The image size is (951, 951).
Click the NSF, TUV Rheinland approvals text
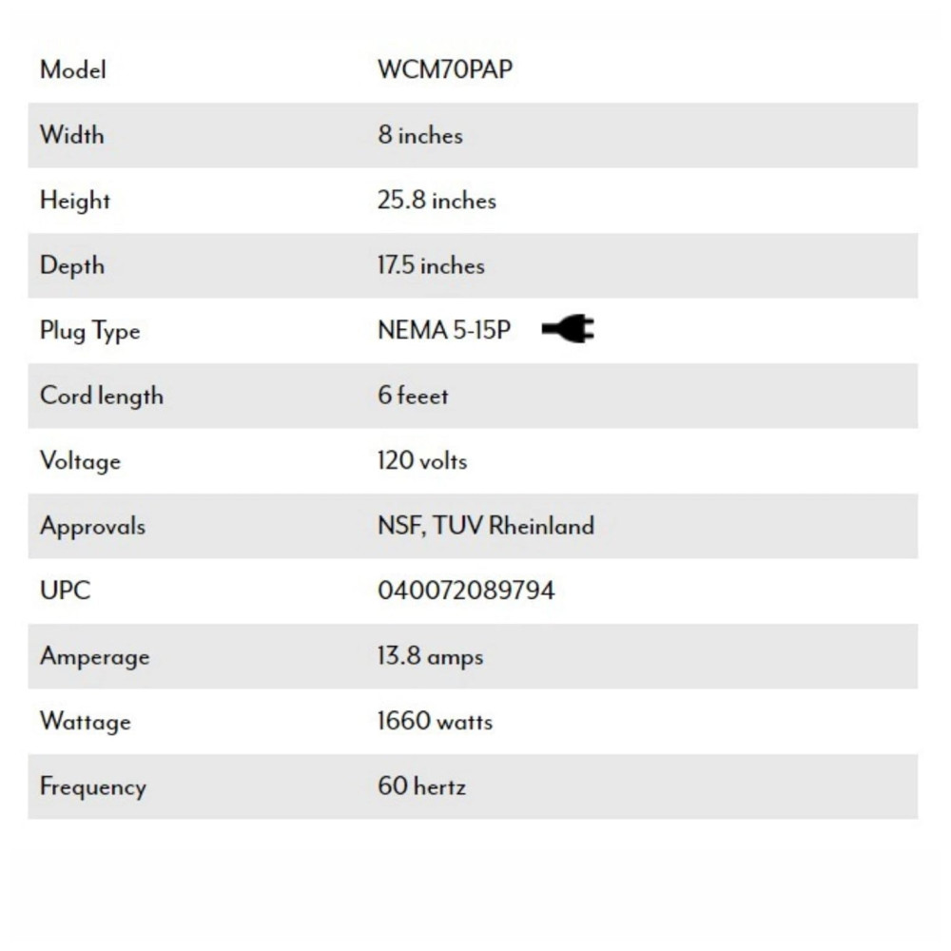[485, 526]
